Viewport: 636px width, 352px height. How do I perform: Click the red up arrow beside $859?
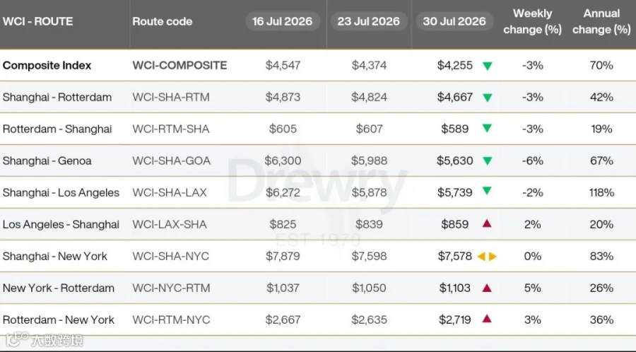487,223
